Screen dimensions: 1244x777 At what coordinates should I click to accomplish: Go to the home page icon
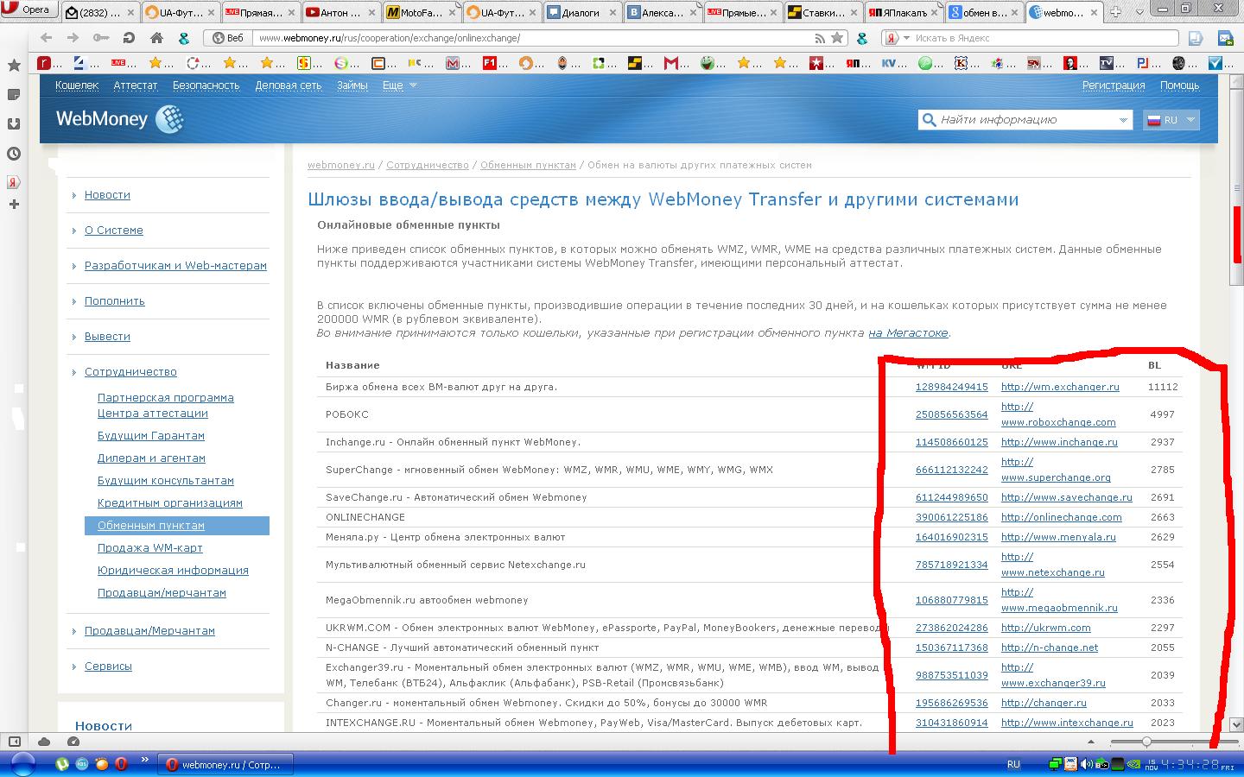pos(156,38)
